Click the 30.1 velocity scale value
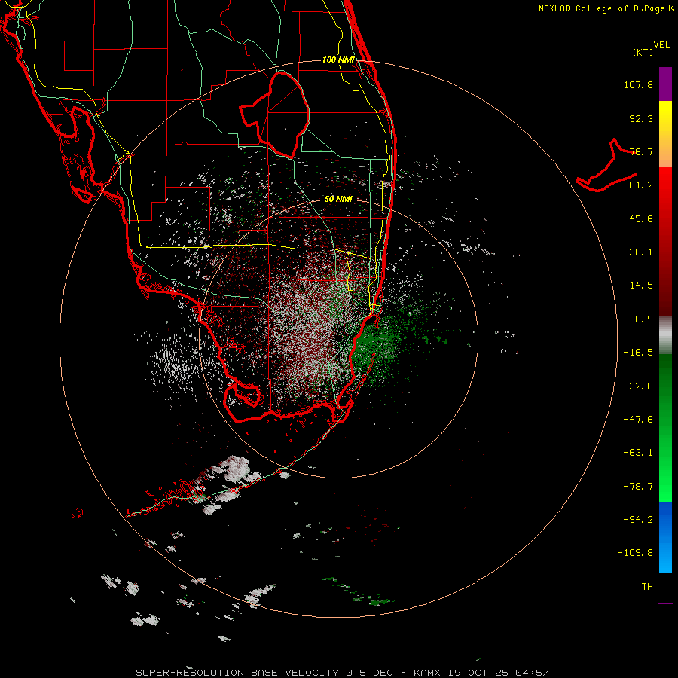Viewport: 678px width, 678px height. point(641,252)
